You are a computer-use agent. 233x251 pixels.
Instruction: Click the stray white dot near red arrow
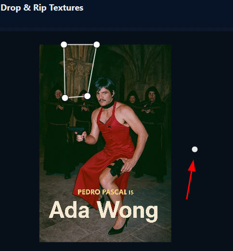pyautogui.click(x=194, y=149)
